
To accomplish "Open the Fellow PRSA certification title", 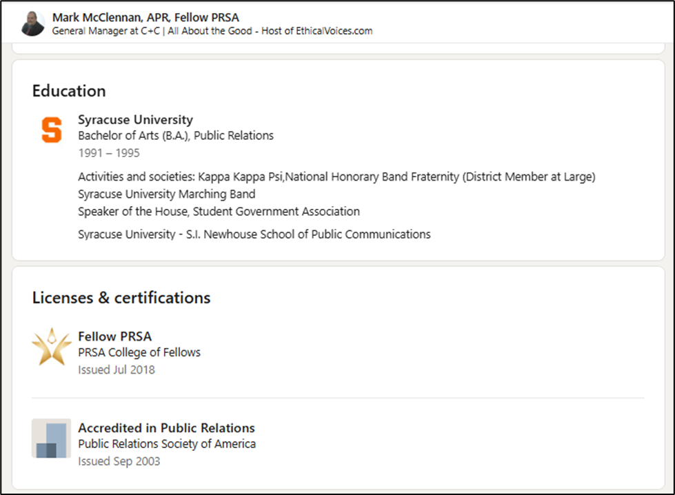I will pyautogui.click(x=114, y=336).
